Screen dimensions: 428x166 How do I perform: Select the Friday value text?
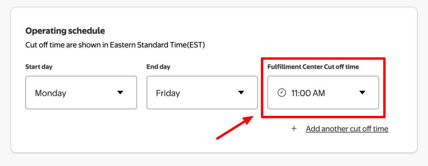pos(168,93)
